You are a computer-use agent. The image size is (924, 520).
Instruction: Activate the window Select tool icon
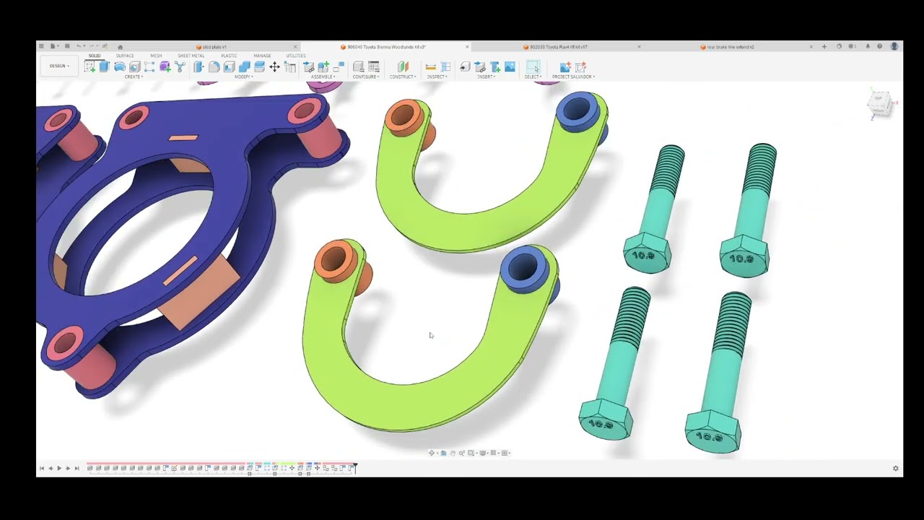[532, 66]
